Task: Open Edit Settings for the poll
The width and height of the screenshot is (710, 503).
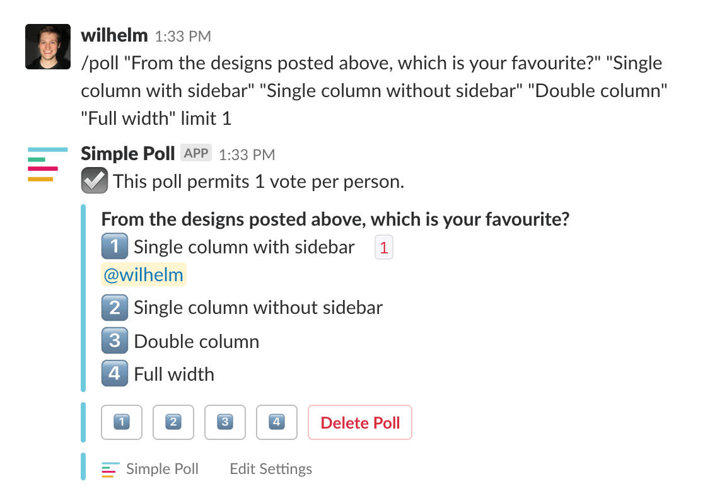Action: (271, 468)
